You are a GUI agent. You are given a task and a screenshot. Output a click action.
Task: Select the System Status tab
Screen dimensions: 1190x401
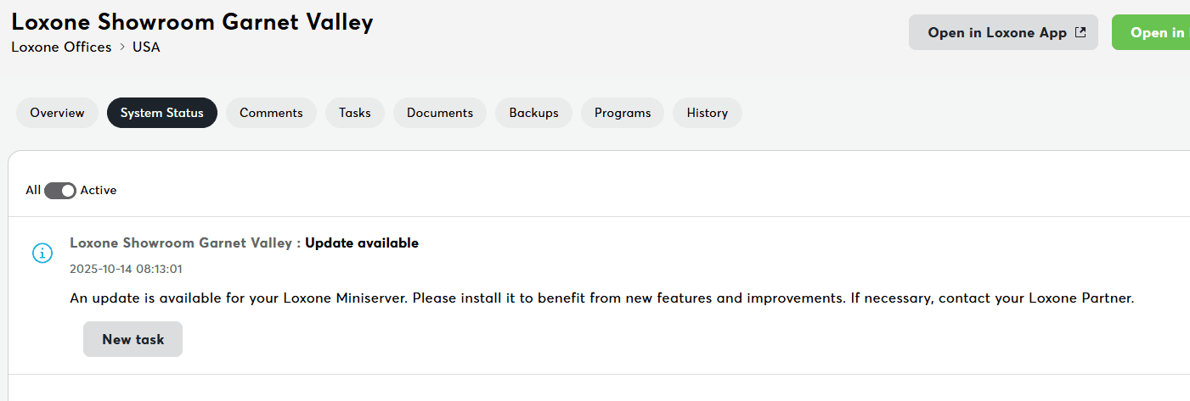[162, 113]
